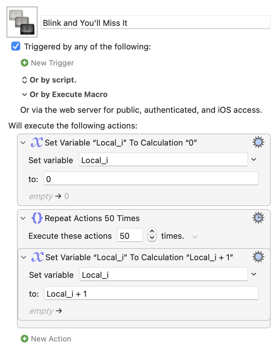Collapse the nested Set Variable action
277x349 pixels.
click(x=24, y=257)
